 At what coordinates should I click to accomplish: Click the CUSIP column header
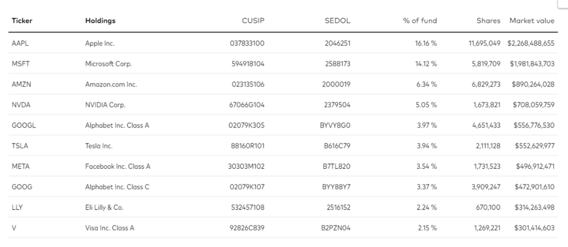(x=253, y=20)
